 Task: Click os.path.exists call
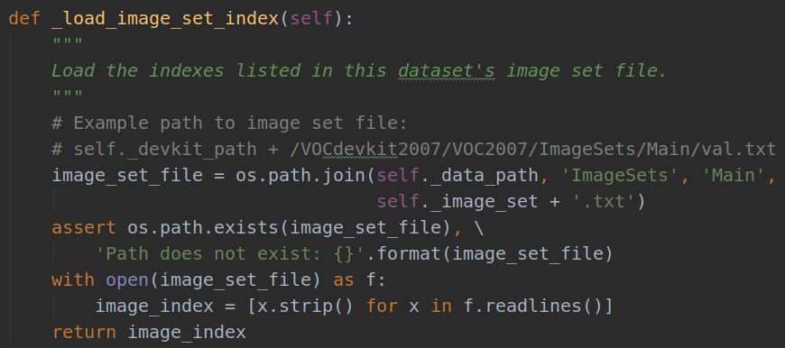click(x=203, y=227)
